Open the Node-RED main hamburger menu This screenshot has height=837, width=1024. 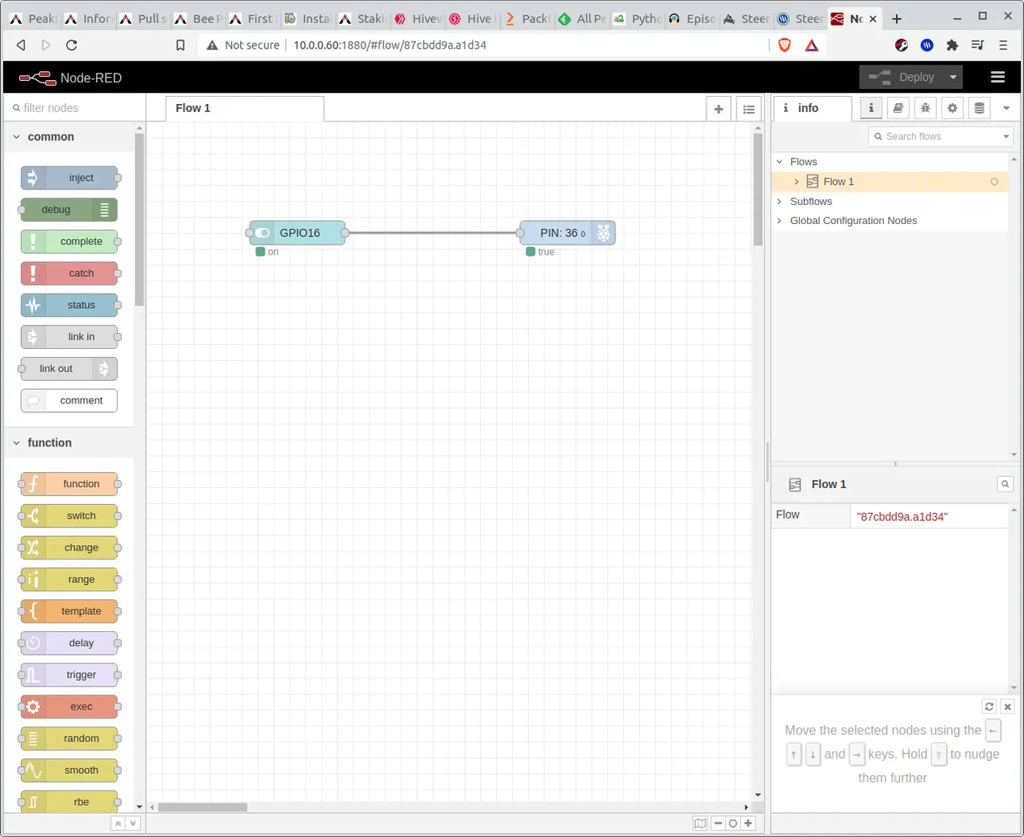[998, 77]
